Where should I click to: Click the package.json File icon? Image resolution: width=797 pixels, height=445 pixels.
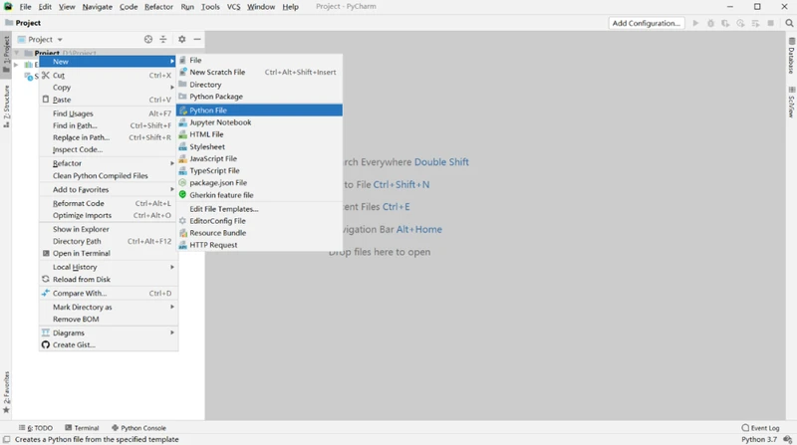point(183,182)
